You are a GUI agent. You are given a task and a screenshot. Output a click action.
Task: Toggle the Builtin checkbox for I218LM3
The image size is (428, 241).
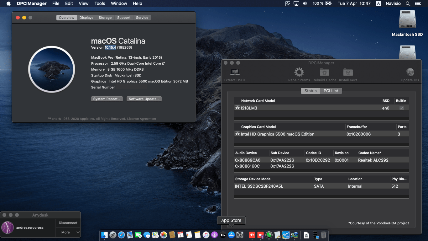402,108
